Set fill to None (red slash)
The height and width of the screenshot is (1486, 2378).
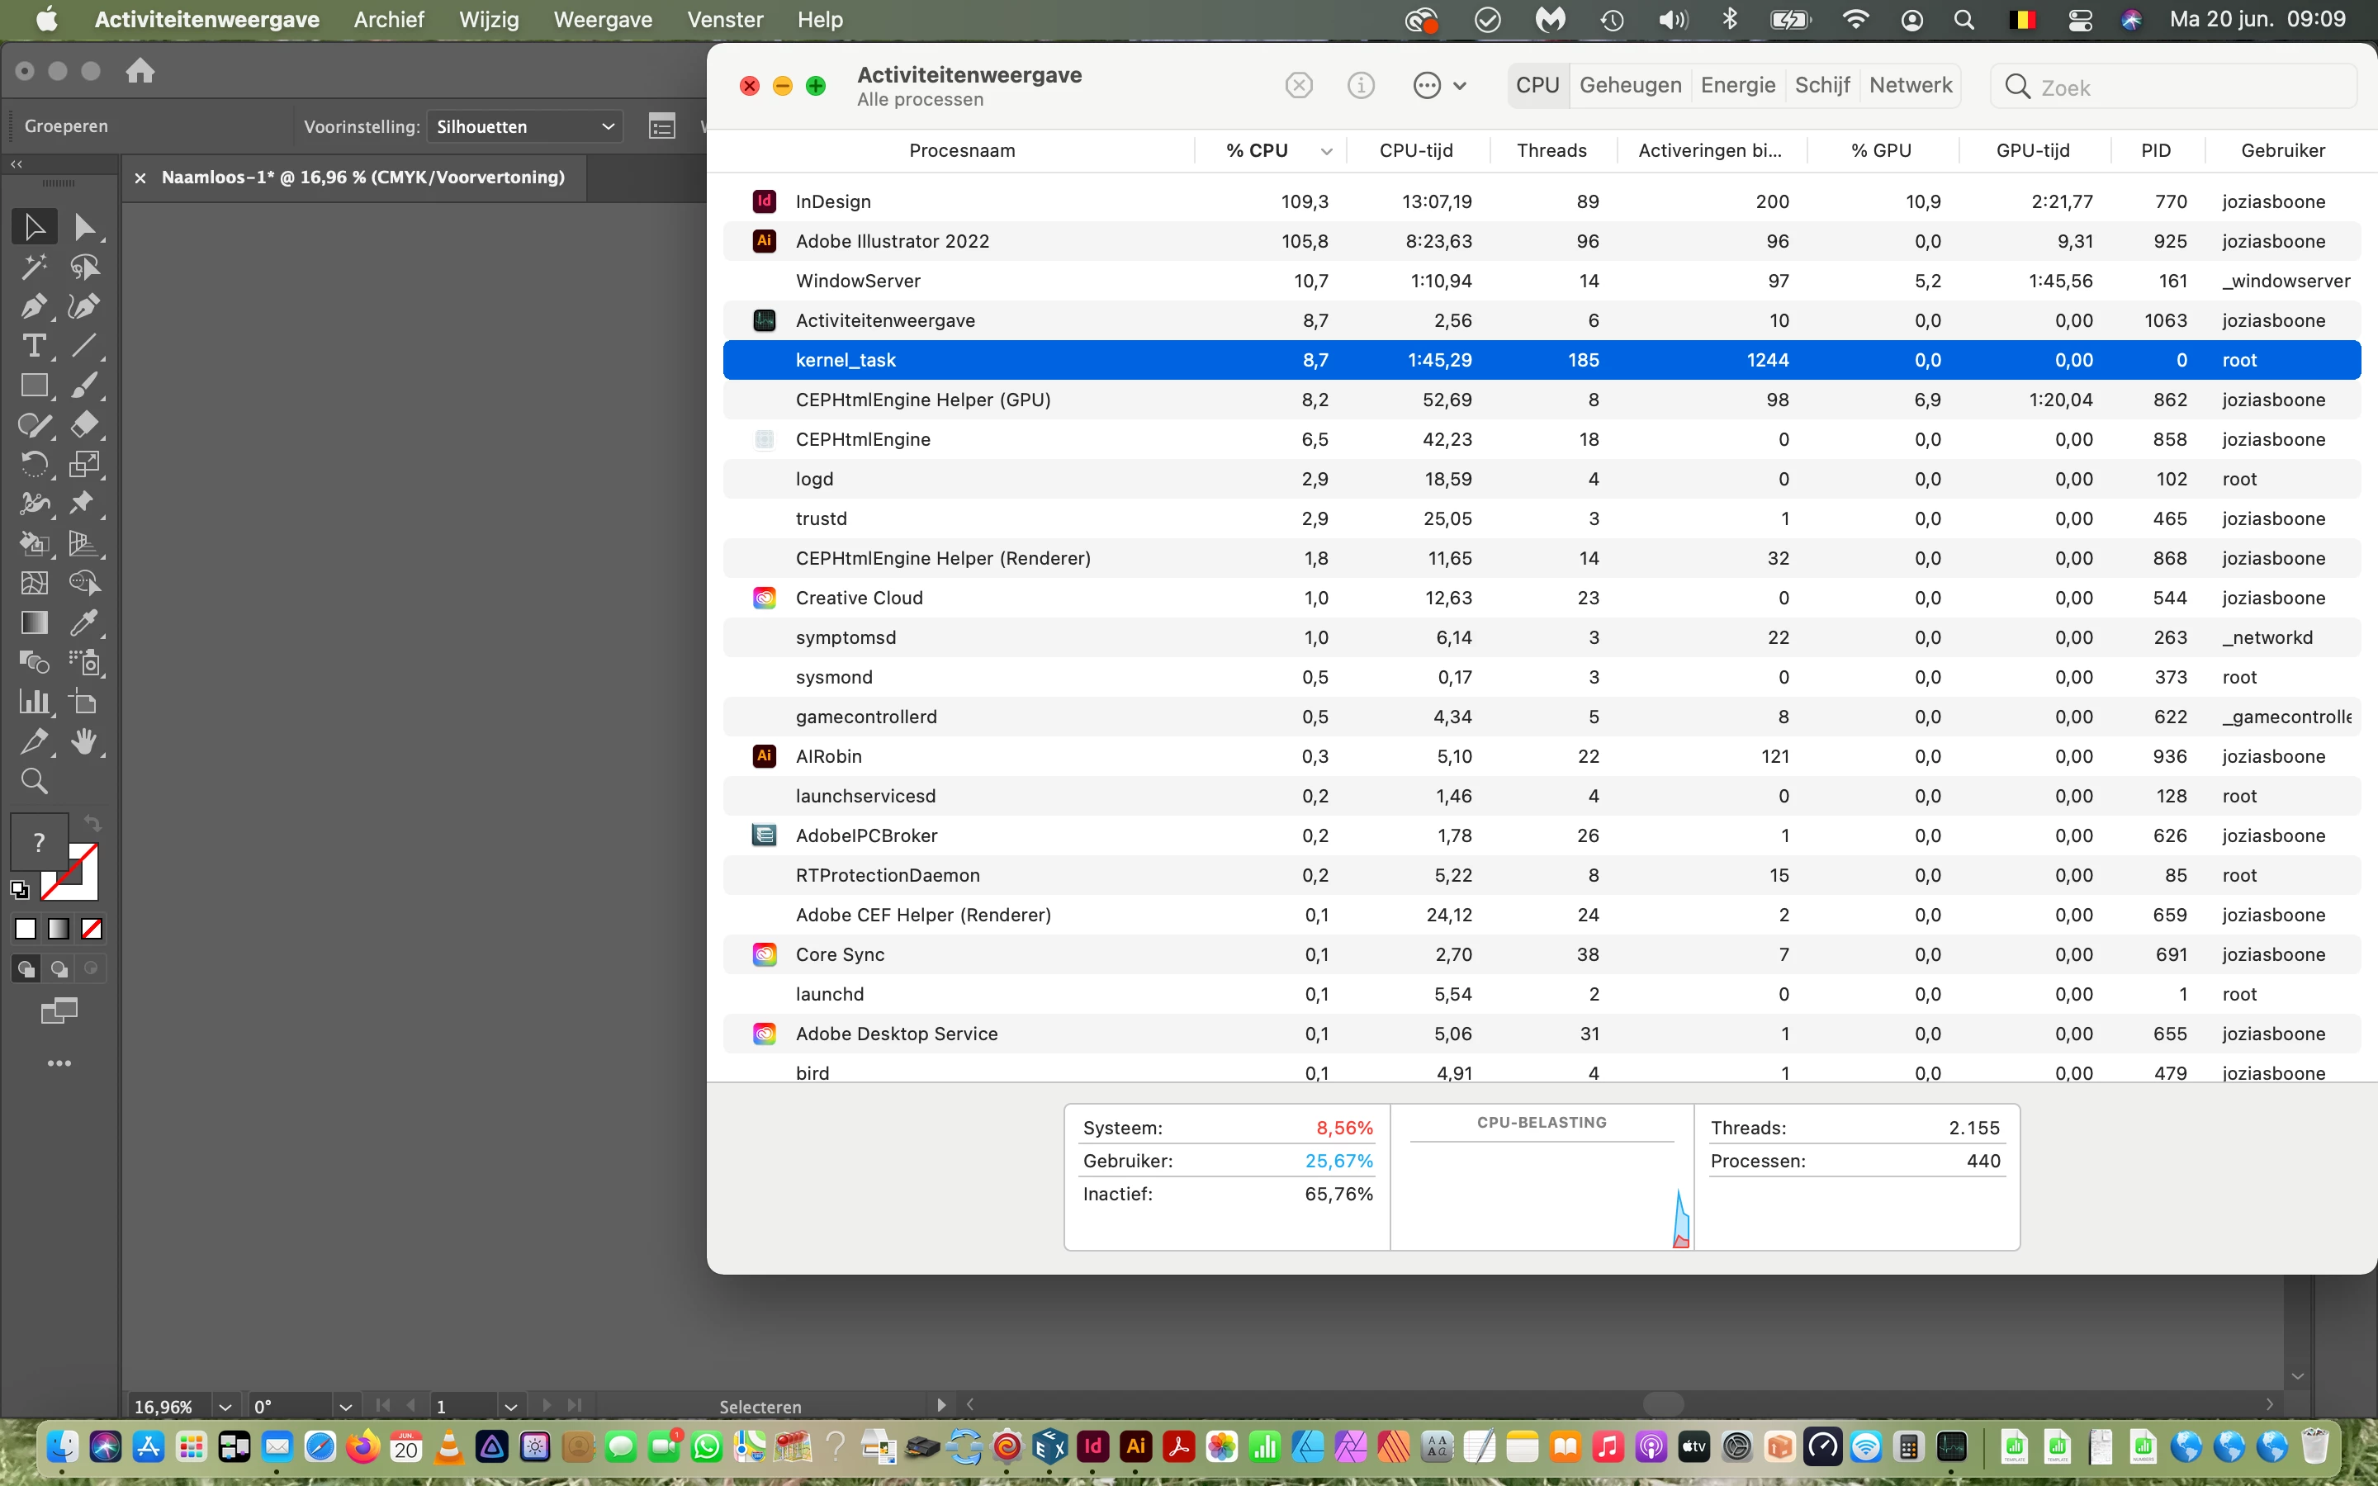tap(92, 929)
